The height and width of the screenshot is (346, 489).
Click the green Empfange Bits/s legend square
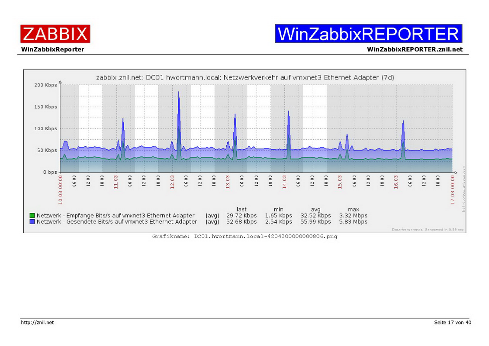click(32, 215)
